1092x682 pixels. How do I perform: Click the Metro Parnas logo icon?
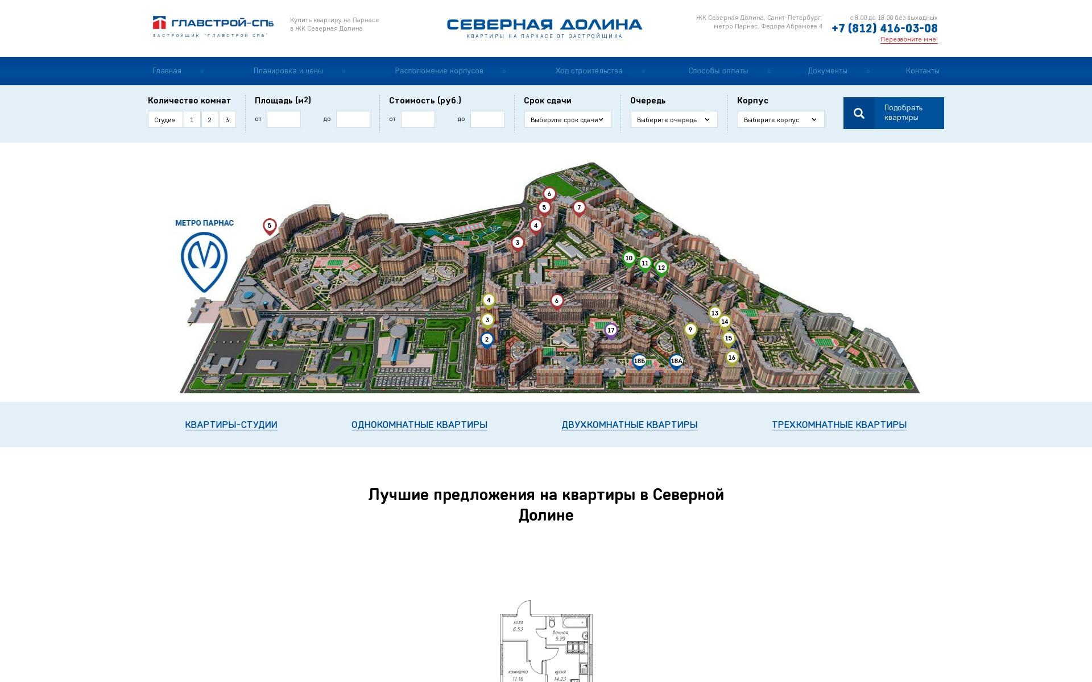point(204,262)
